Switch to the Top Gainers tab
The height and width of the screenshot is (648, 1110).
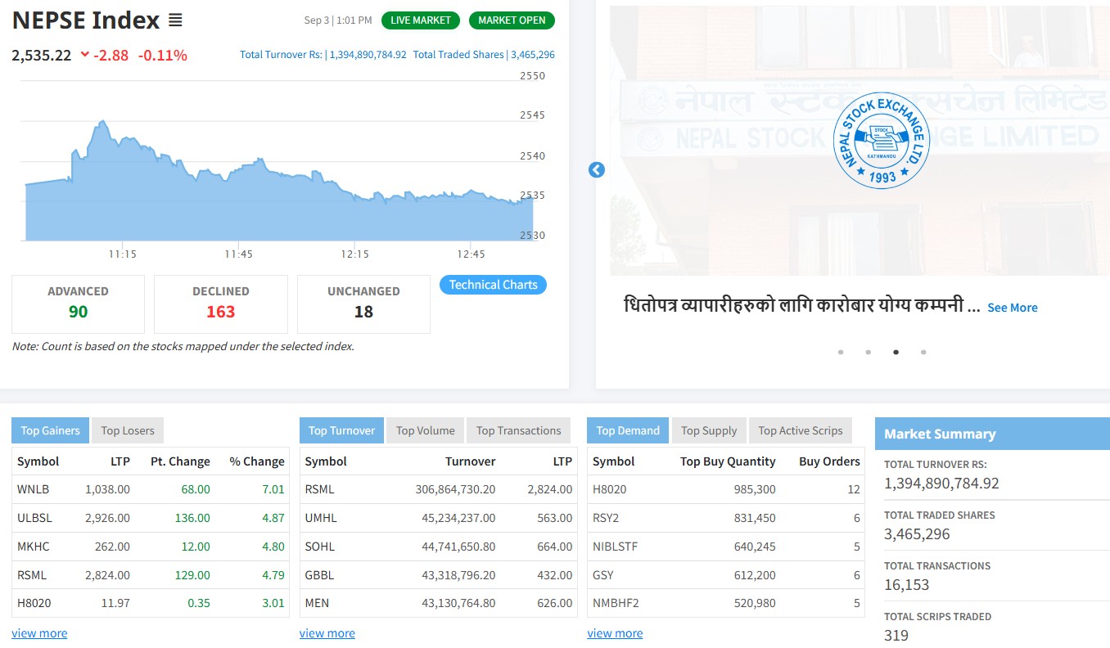click(51, 430)
